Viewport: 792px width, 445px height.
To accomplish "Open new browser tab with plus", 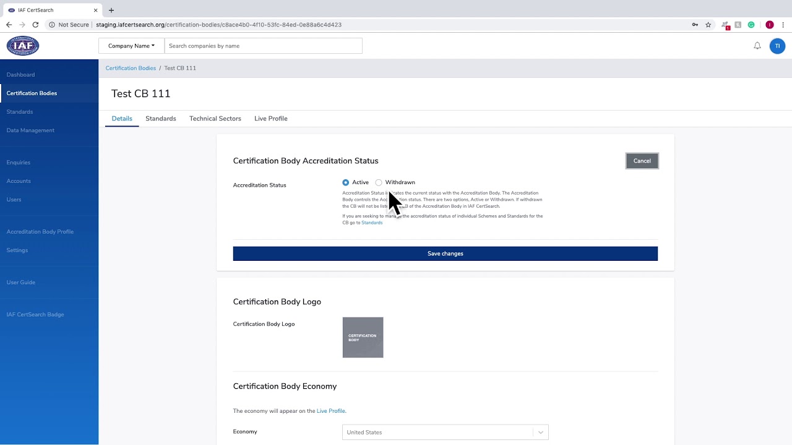I will click(111, 10).
